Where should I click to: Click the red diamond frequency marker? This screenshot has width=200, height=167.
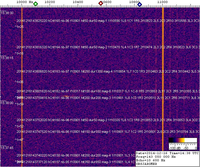(x=101, y=4)
